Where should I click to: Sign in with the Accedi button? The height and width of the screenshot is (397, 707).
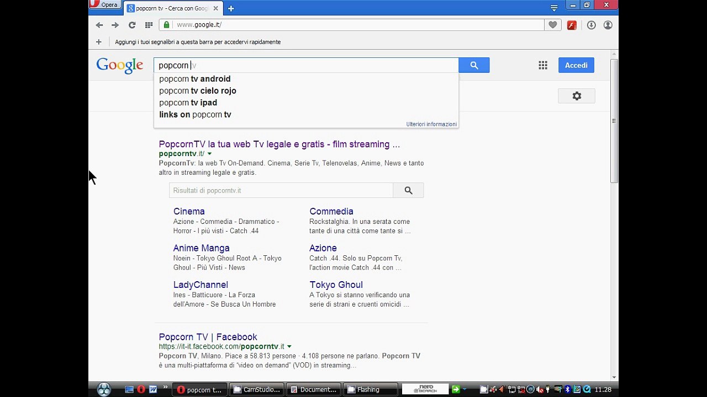coord(576,65)
